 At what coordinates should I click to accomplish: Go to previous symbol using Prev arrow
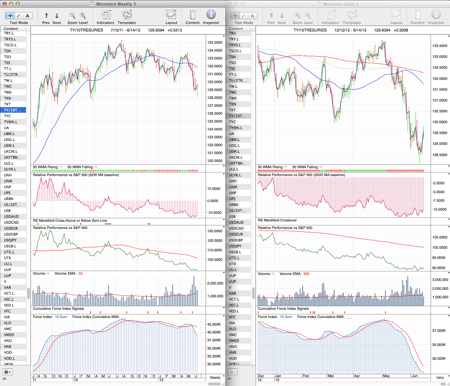click(46, 16)
